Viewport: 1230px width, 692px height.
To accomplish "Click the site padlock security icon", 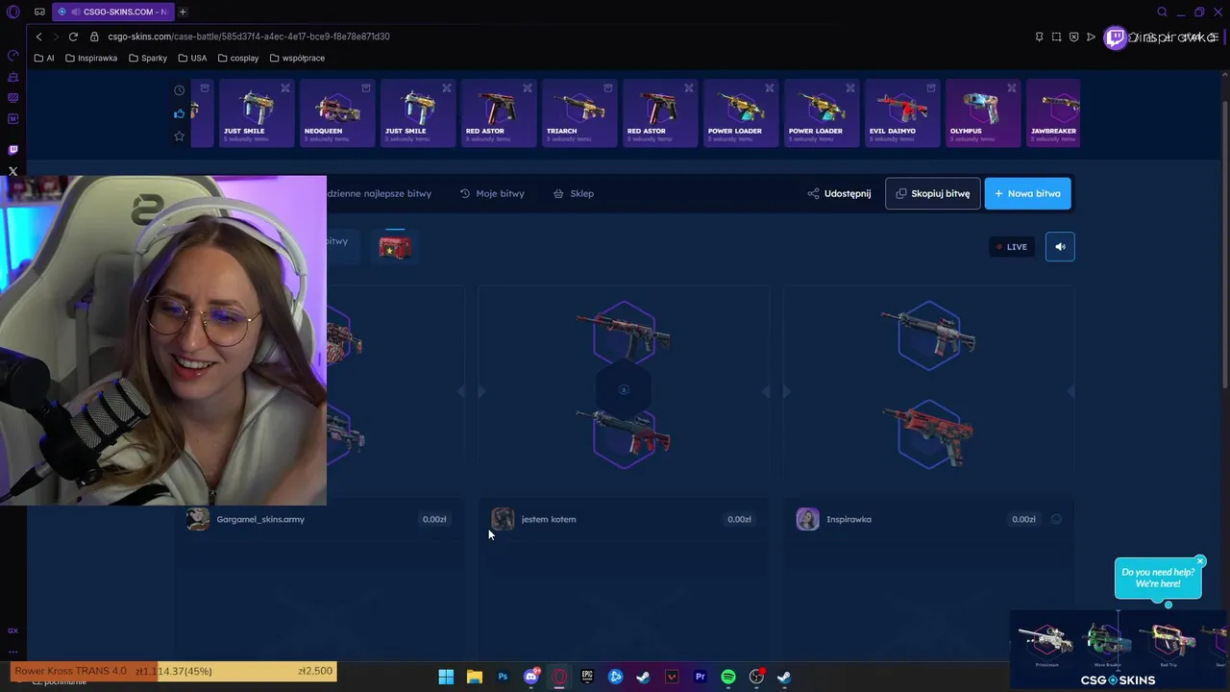I will [94, 37].
